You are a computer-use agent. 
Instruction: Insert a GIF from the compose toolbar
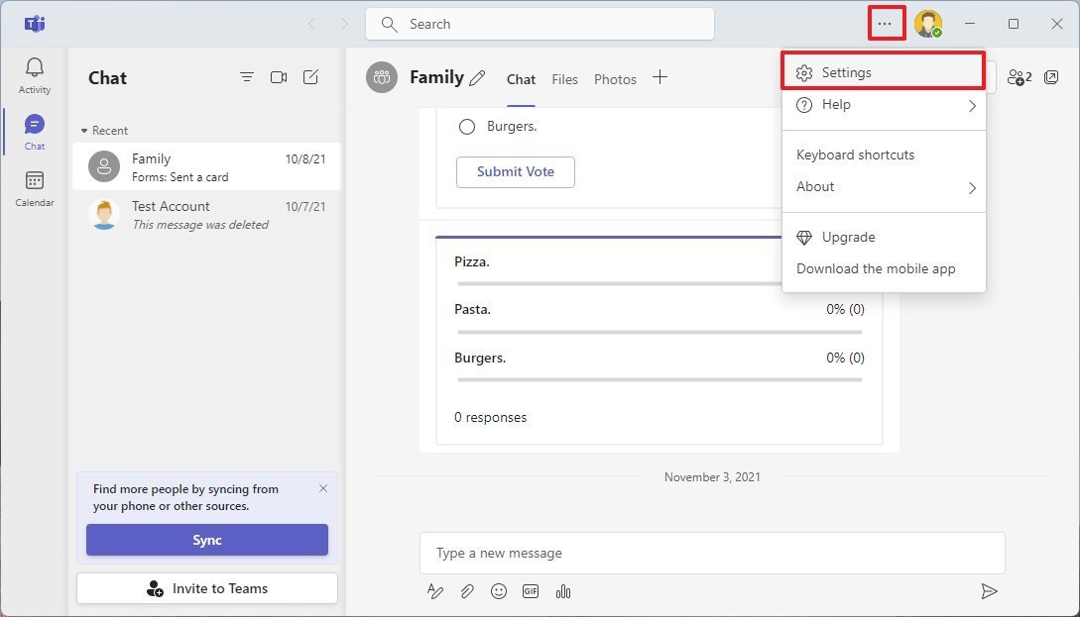[531, 591]
